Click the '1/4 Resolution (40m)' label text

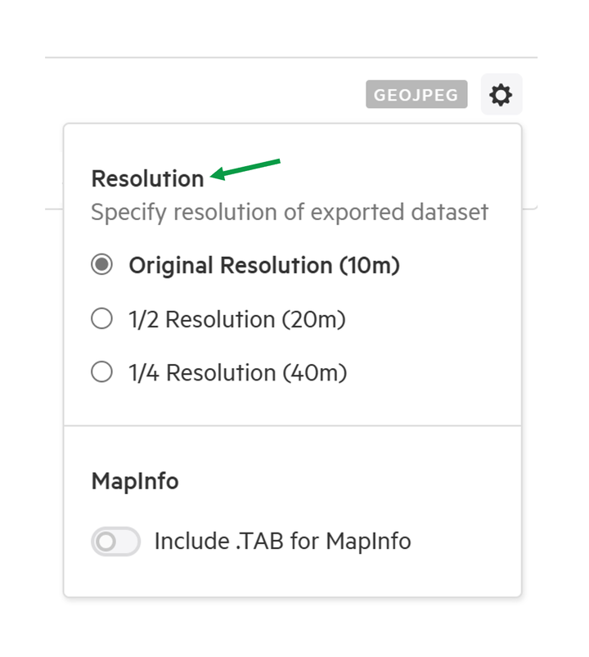point(237,373)
